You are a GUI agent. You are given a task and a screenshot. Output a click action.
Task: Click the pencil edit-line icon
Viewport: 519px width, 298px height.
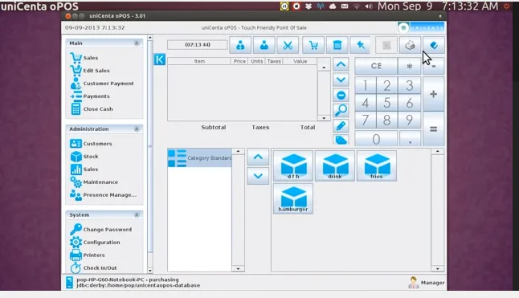pyautogui.click(x=341, y=125)
